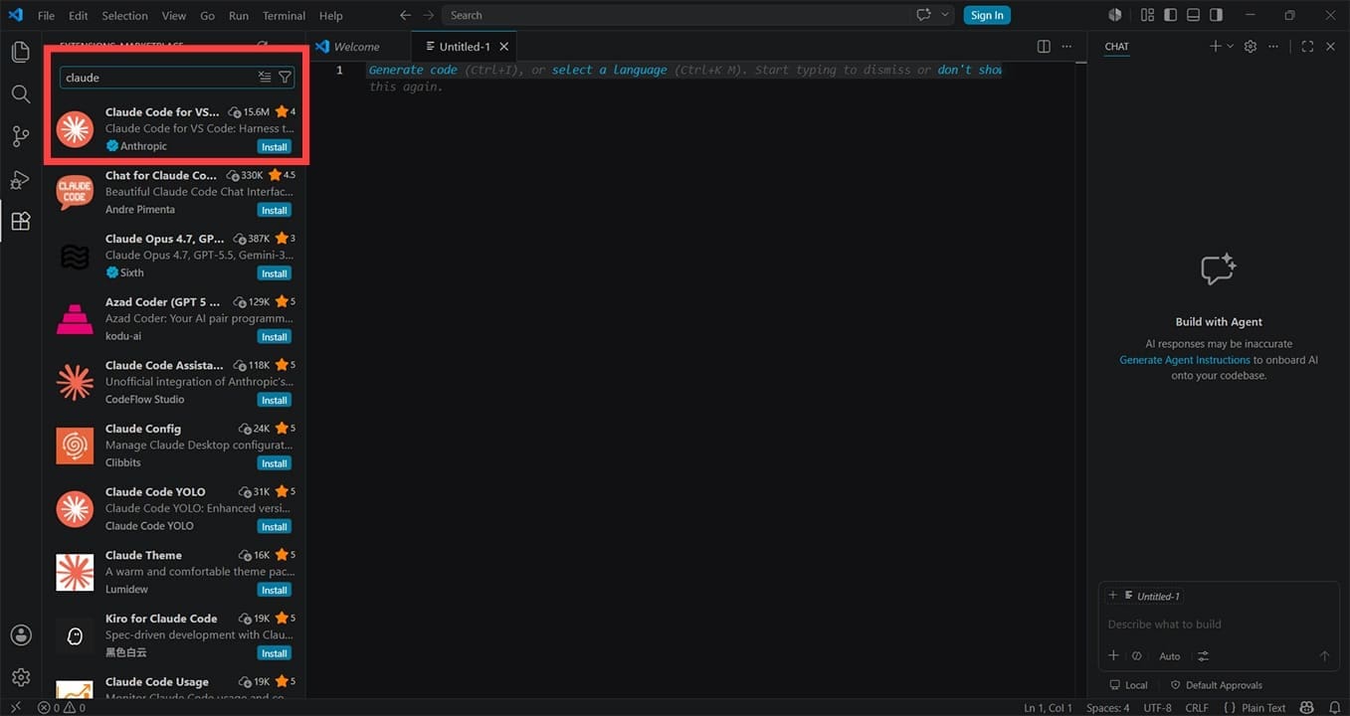Install the Claude Config extension
1350x716 pixels.
point(274,463)
